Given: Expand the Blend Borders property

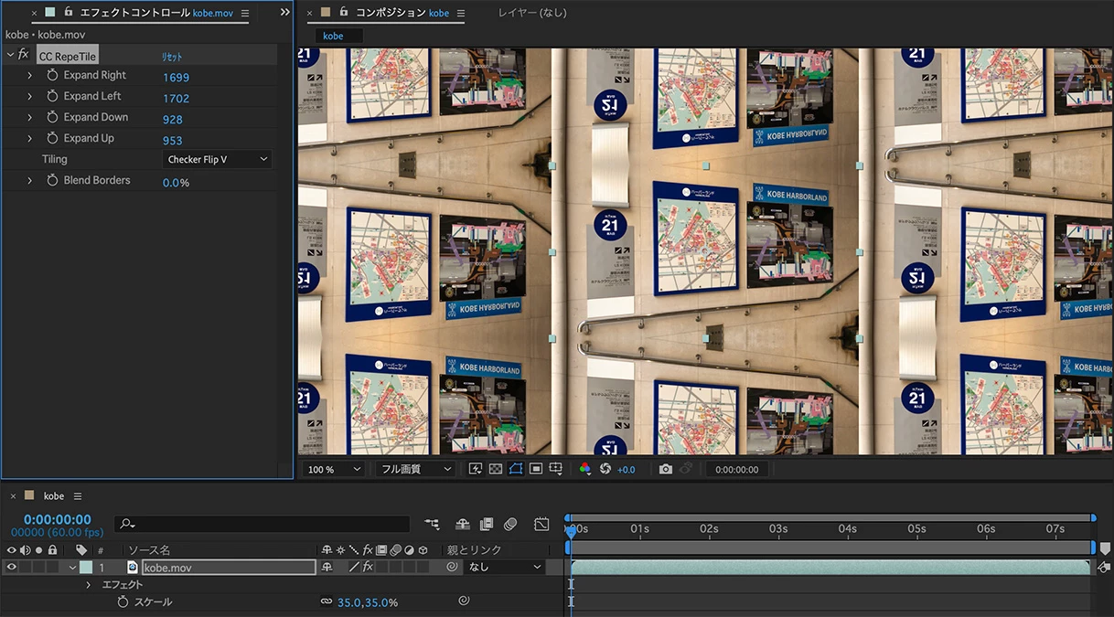Looking at the screenshot, I should (29, 180).
